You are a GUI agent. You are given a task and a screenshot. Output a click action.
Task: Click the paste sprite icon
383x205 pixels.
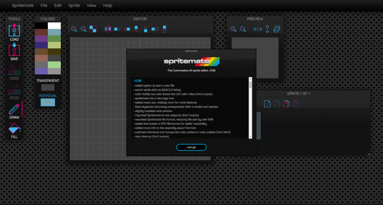[295, 104]
